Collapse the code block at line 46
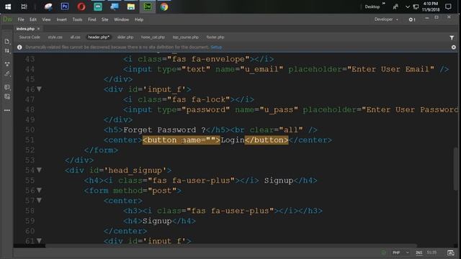461x259 pixels. coord(39,89)
